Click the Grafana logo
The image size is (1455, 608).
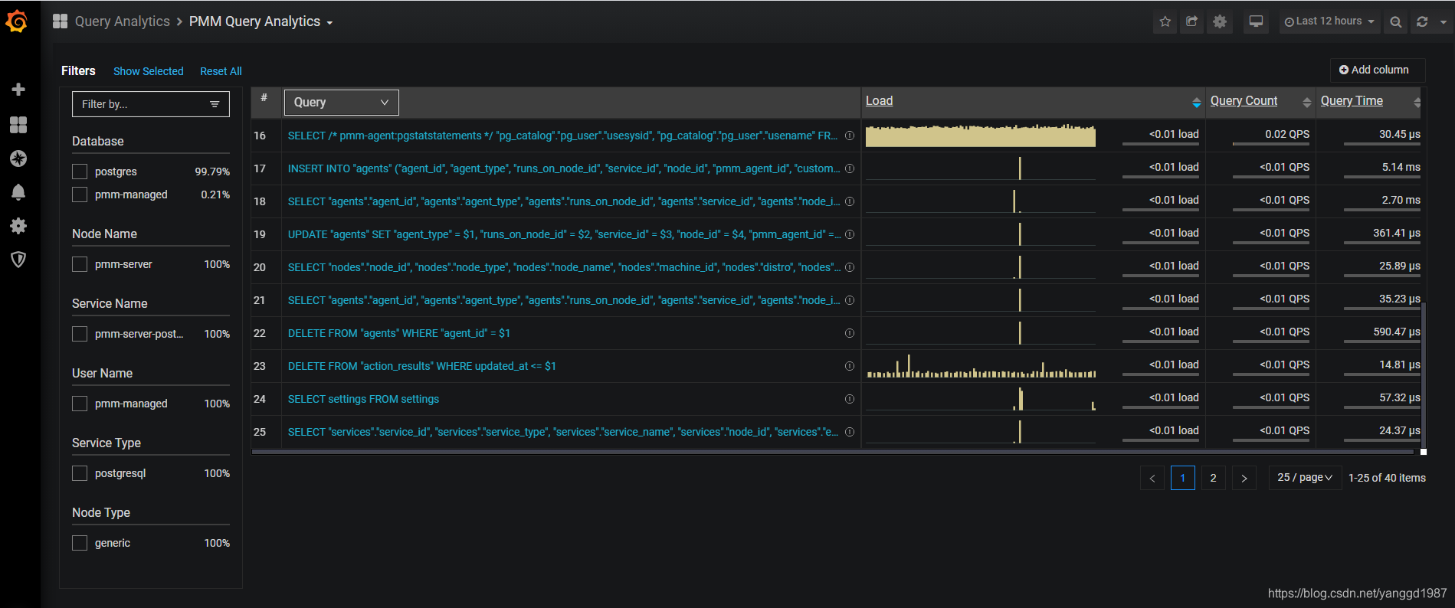click(x=17, y=21)
